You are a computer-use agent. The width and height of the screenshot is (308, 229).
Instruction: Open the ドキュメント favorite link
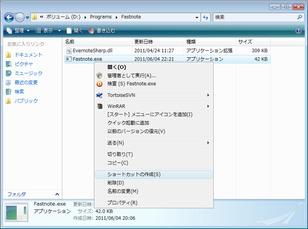pos(28,55)
